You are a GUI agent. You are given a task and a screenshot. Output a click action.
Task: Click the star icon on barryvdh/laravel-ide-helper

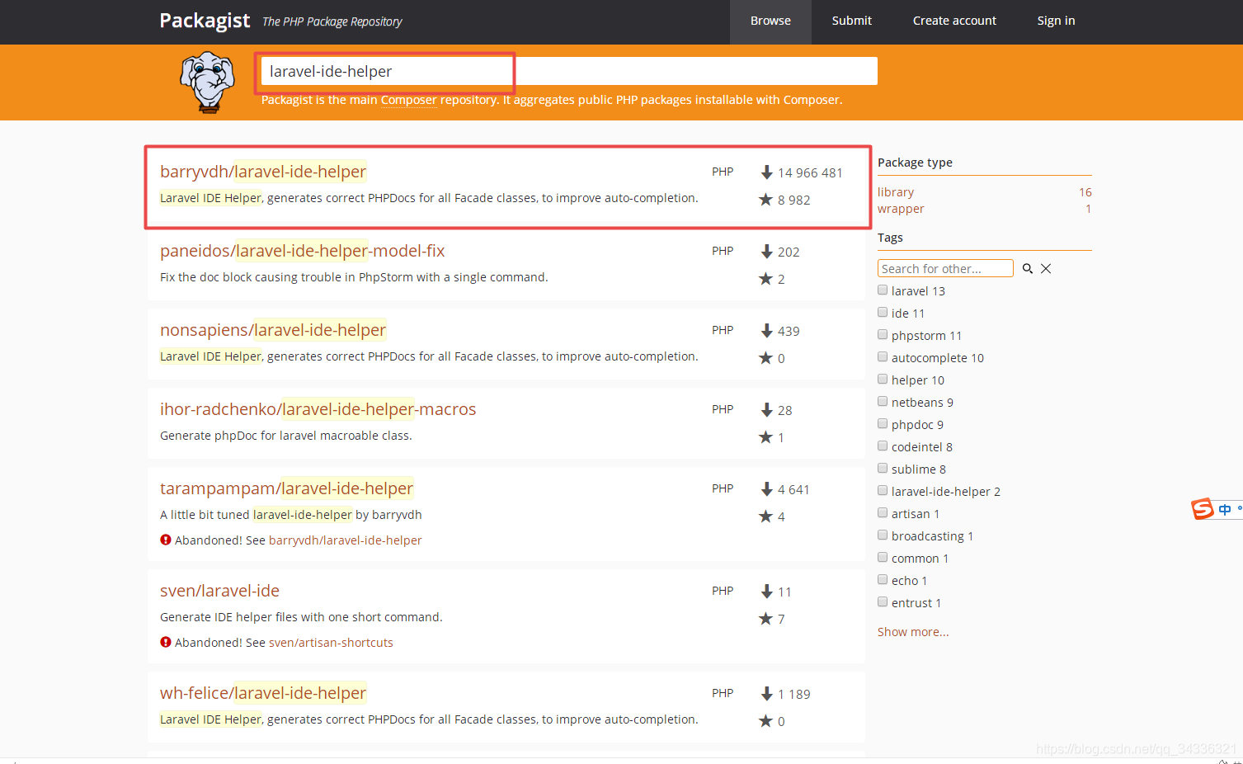click(765, 199)
